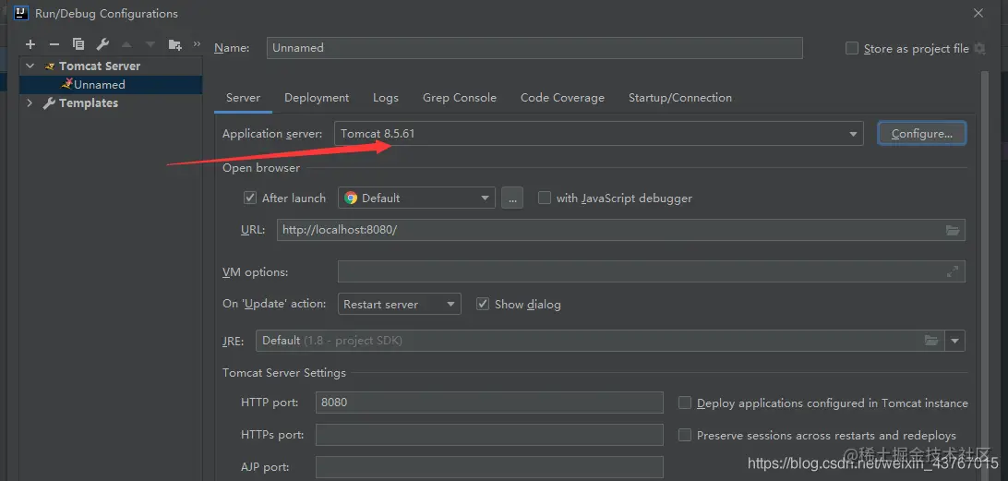Toggle the Show dialog checkbox
This screenshot has width=1008, height=481.
coord(483,304)
